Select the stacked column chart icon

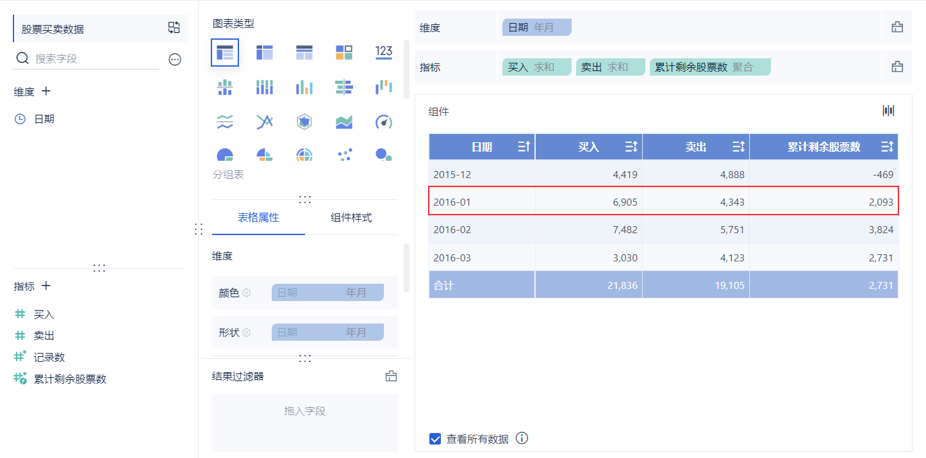pos(265,87)
